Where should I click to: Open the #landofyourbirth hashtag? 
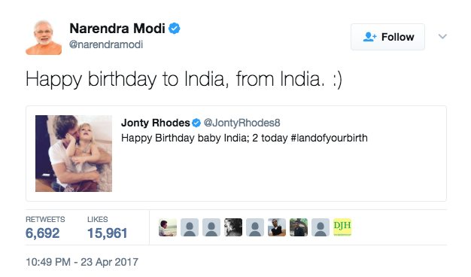(x=330, y=138)
